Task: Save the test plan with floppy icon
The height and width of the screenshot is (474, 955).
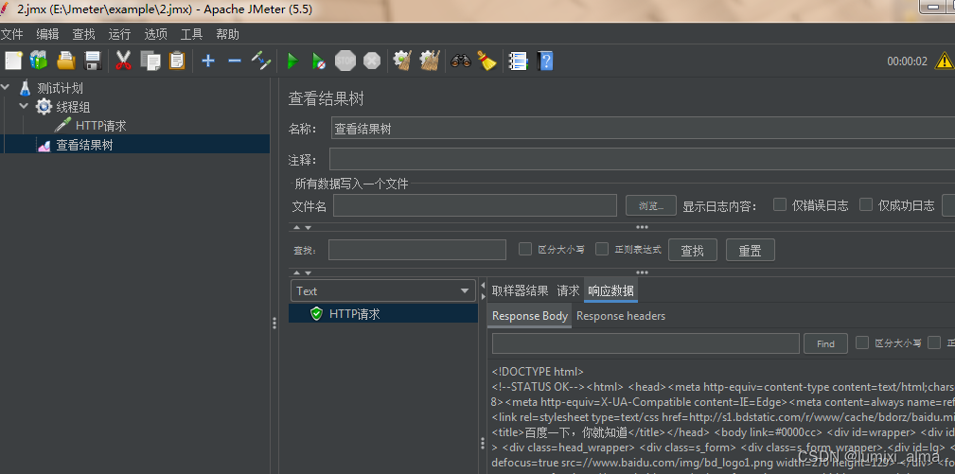Action: pos(93,61)
